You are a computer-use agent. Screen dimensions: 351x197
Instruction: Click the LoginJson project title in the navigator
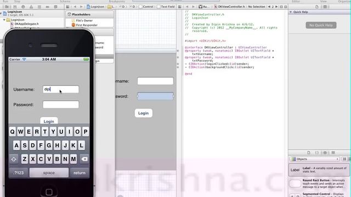(15, 11)
